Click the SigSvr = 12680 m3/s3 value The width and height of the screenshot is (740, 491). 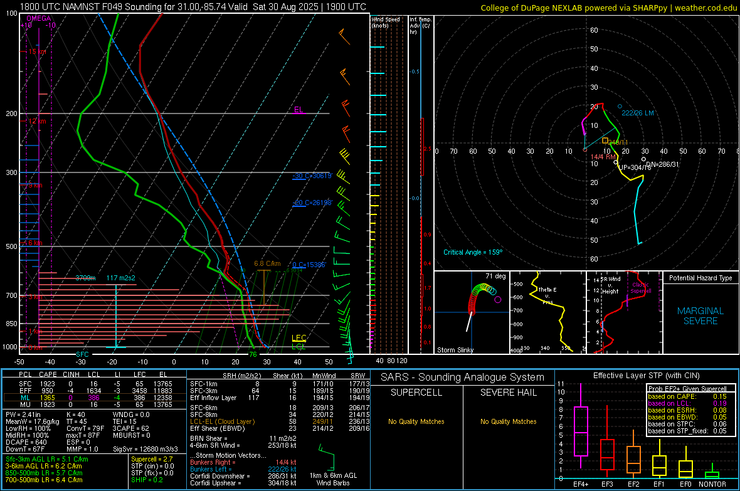click(145, 449)
